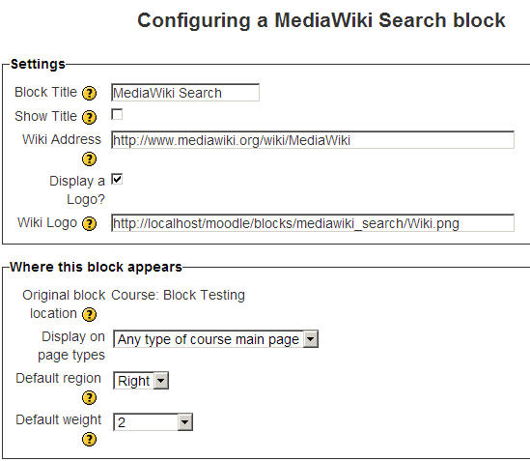The height and width of the screenshot is (461, 530).
Task: Uncheck the Display a Logo checkbox
Action: tap(117, 179)
